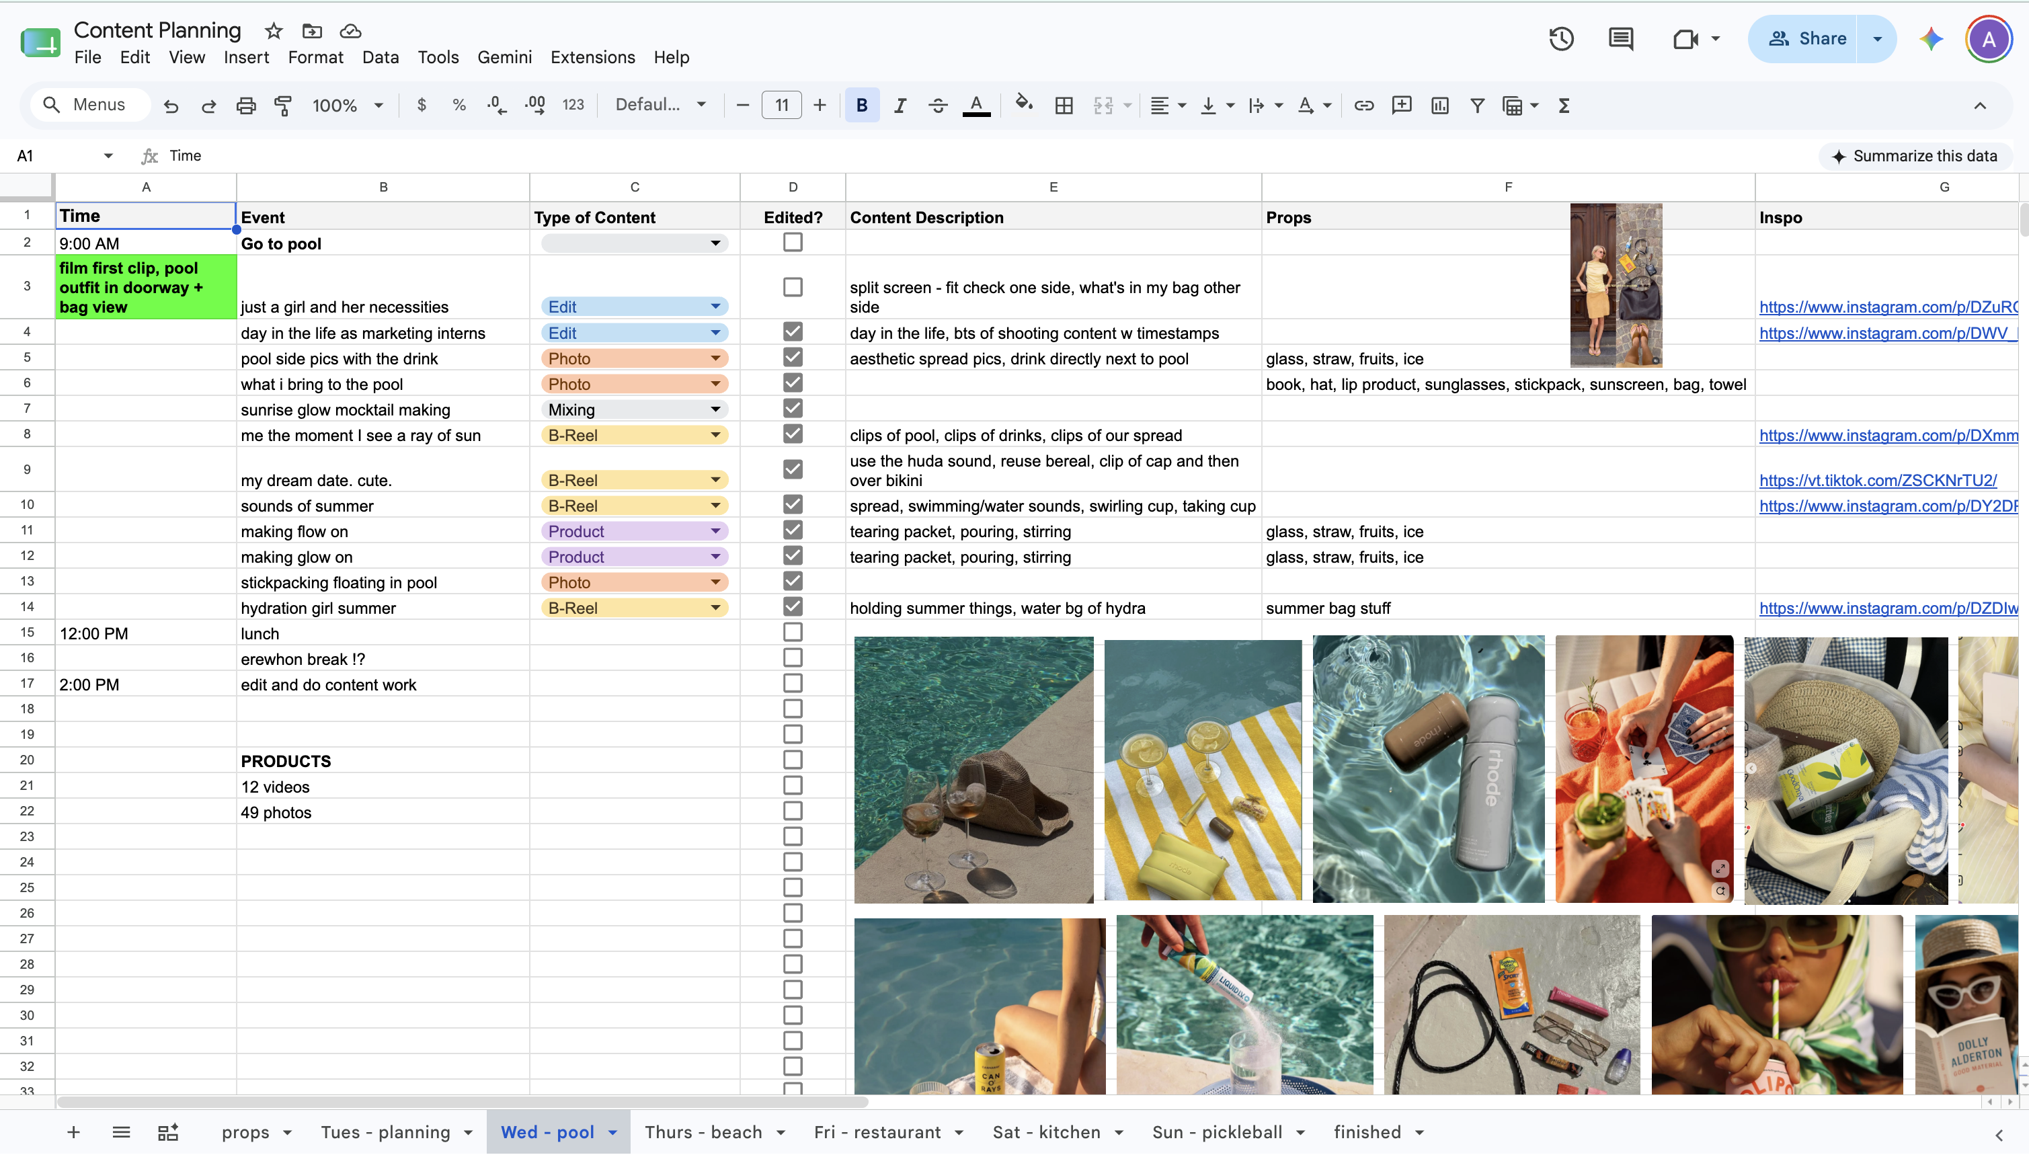Open Instagram link in hydration girl summer row
This screenshot has height=1155, width=2029.
1888,608
